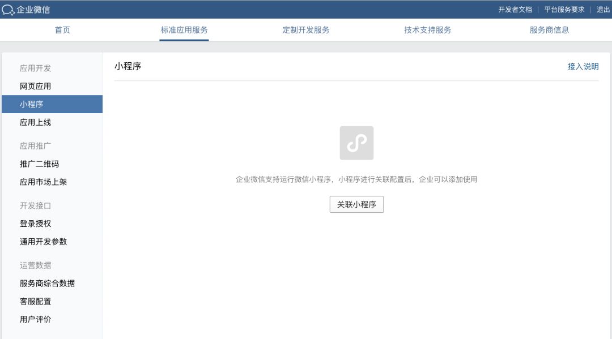Click the 开发接口 section heading

[36, 206]
